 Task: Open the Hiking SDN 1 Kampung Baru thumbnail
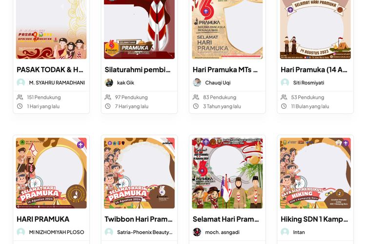(x=315, y=173)
